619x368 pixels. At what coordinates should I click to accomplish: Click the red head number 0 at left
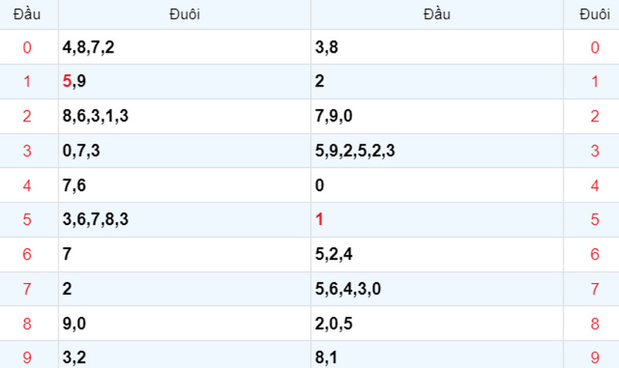pos(27,47)
